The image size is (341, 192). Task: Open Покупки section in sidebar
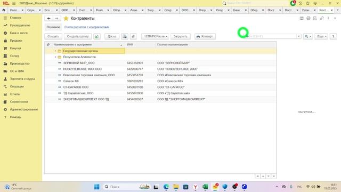point(15,49)
